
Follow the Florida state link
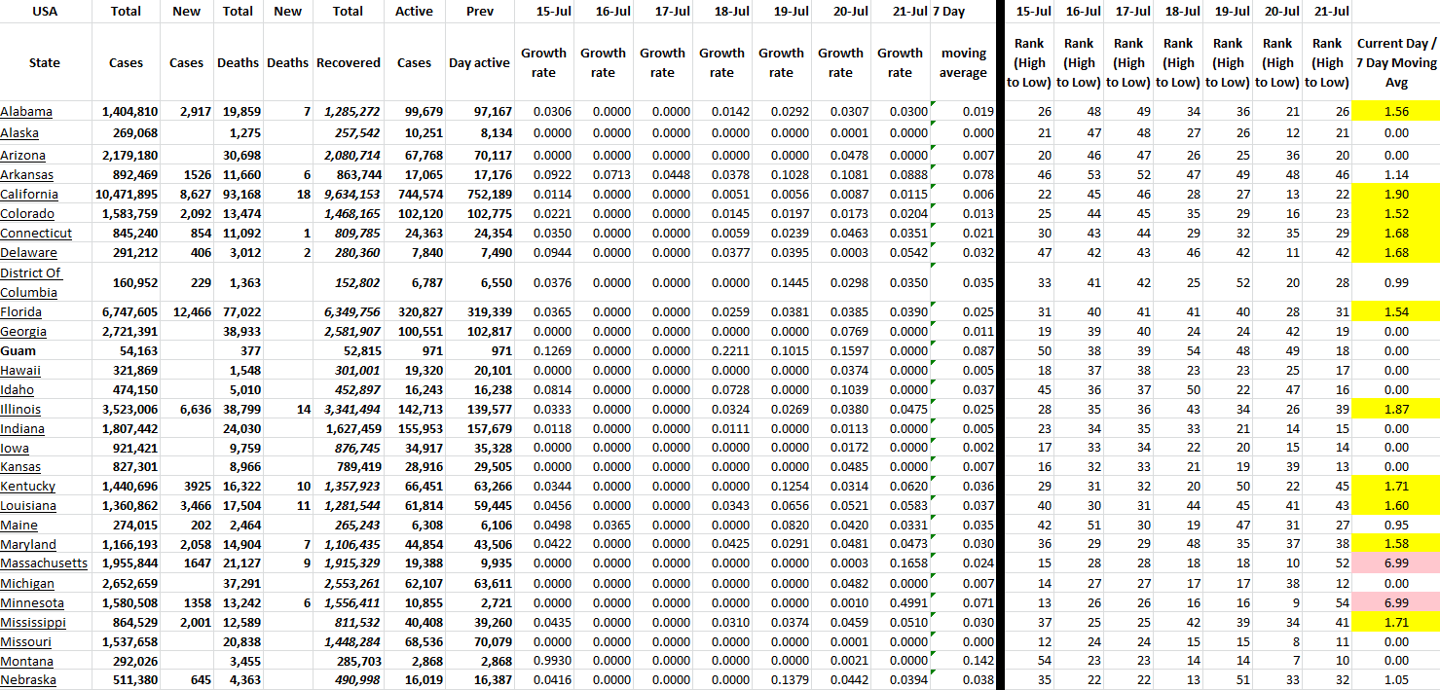click(x=21, y=312)
